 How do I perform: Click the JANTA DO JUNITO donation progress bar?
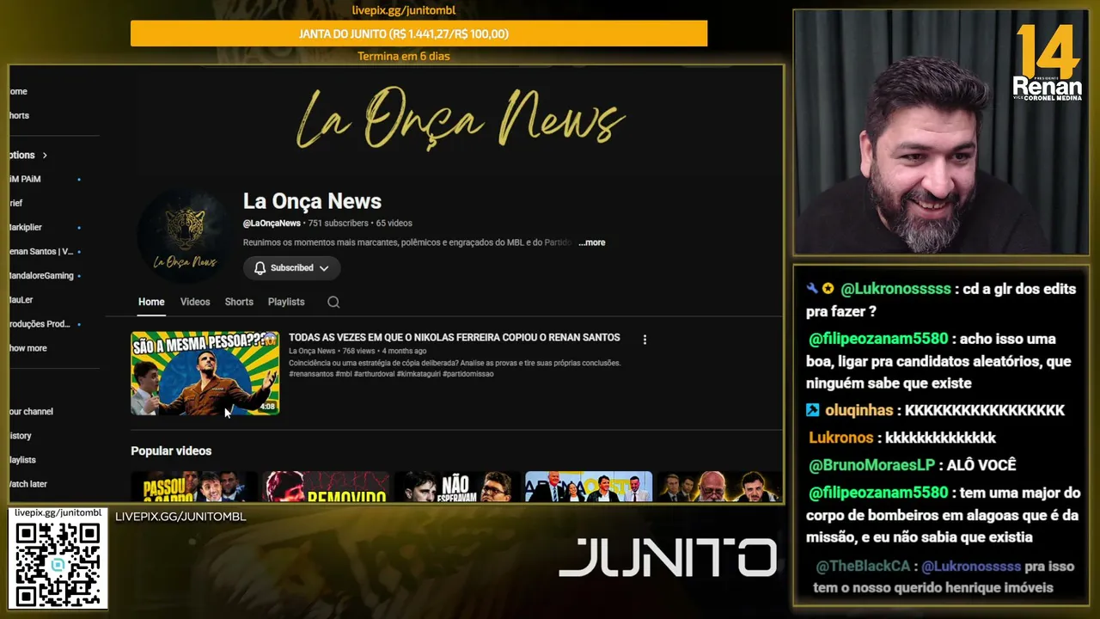click(x=419, y=34)
